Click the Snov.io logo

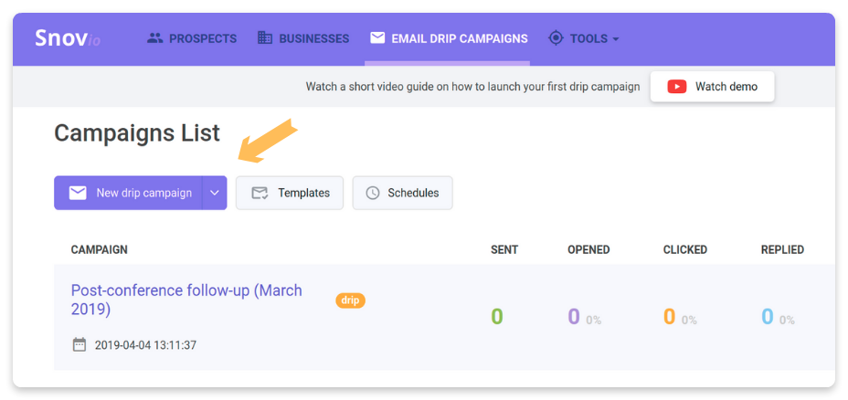(68, 38)
